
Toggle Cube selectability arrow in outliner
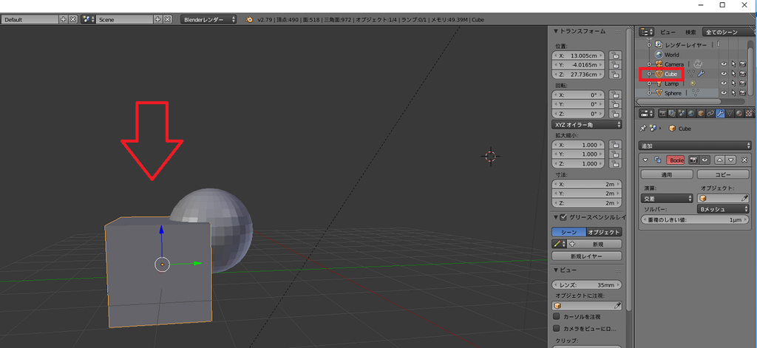pos(734,74)
